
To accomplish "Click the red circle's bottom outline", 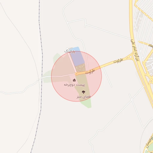I will click(x=76, y=101).
